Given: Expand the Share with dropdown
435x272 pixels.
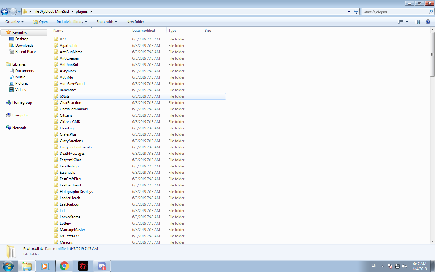Looking at the screenshot, I should [107, 22].
